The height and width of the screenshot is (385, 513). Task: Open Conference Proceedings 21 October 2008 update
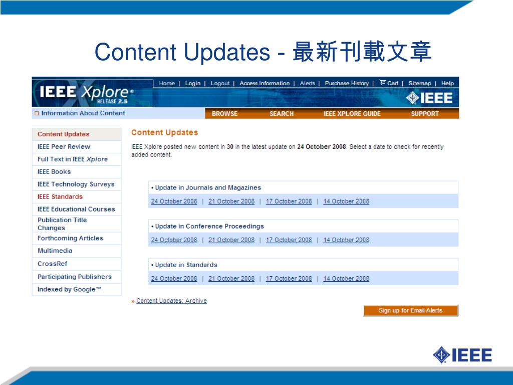point(231,240)
